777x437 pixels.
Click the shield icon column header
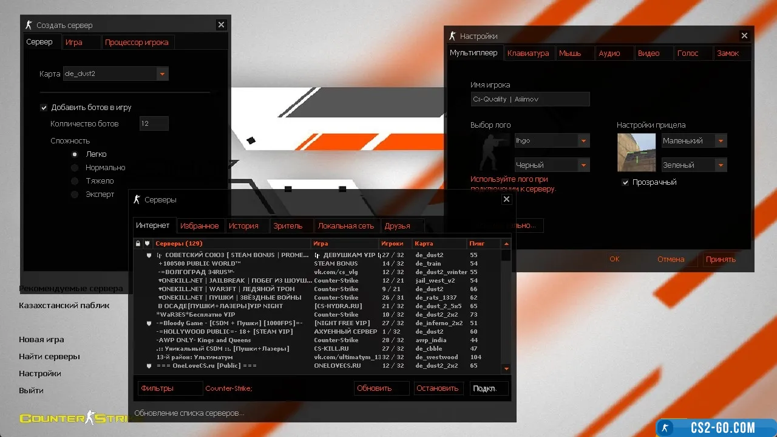click(x=147, y=244)
